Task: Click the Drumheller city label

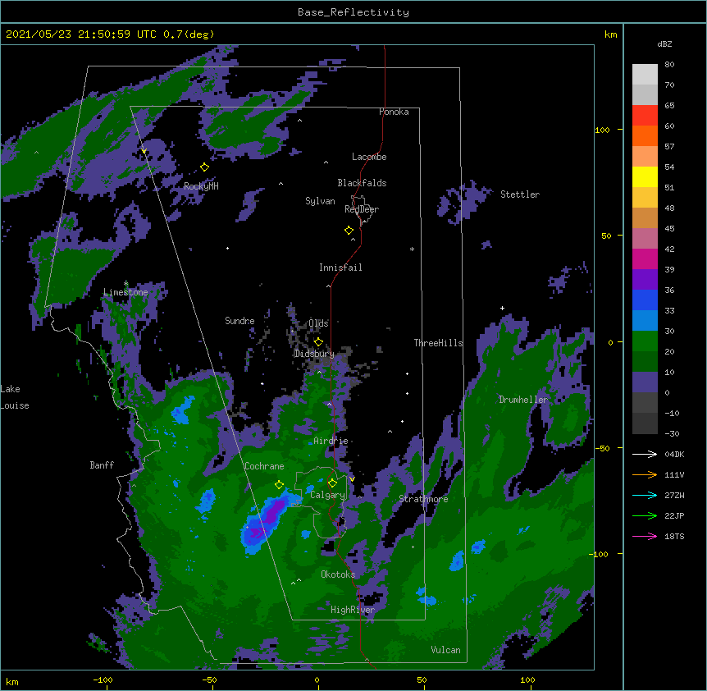Action: coord(523,400)
